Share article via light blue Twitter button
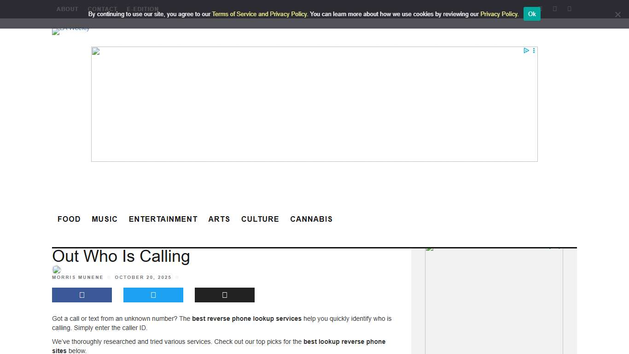Image resolution: width=629 pixels, height=354 pixels. coord(153,295)
